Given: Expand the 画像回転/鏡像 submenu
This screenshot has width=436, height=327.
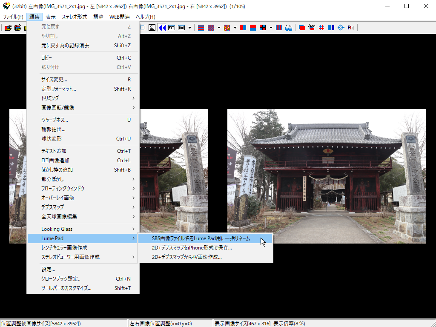Looking at the screenshot, I should pyautogui.click(x=83, y=108).
